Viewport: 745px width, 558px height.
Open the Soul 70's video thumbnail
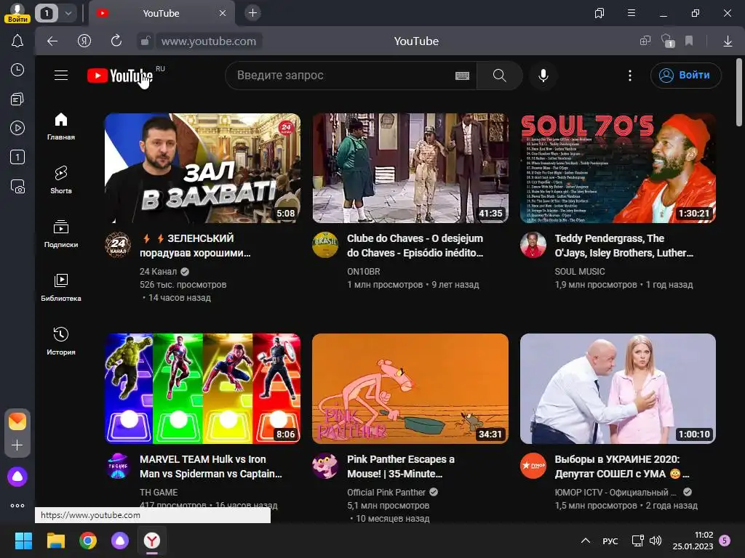[x=618, y=168]
